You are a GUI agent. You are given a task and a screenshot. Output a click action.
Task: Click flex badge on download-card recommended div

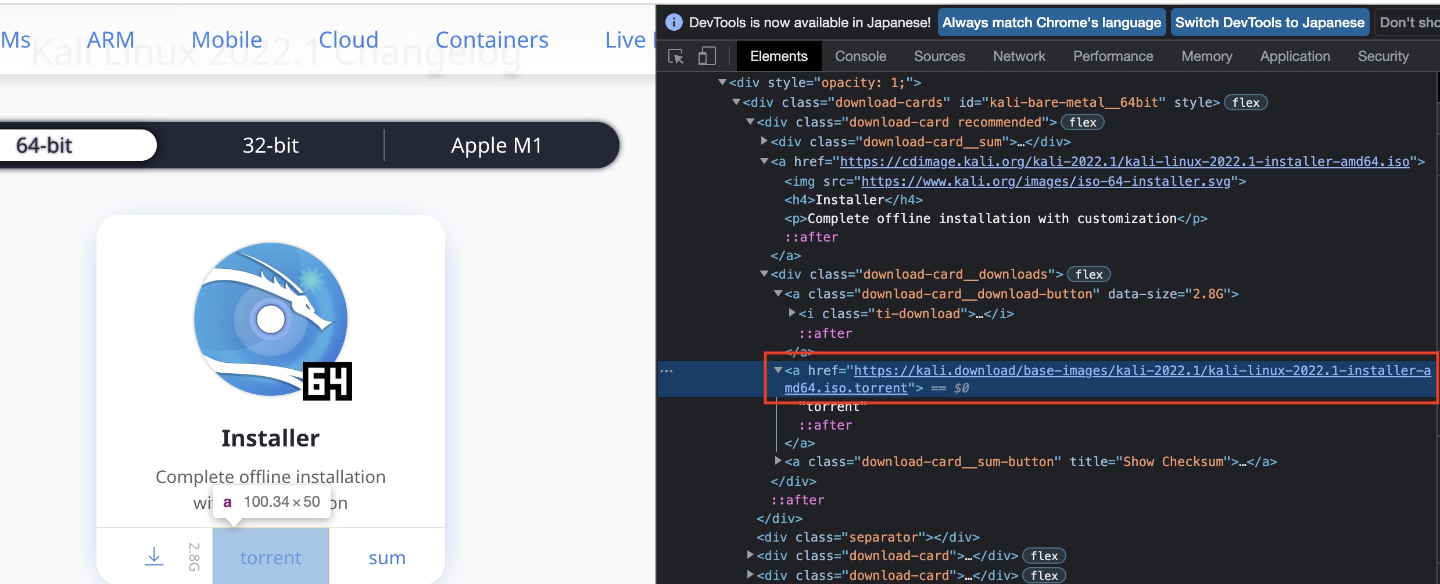pos(1083,122)
